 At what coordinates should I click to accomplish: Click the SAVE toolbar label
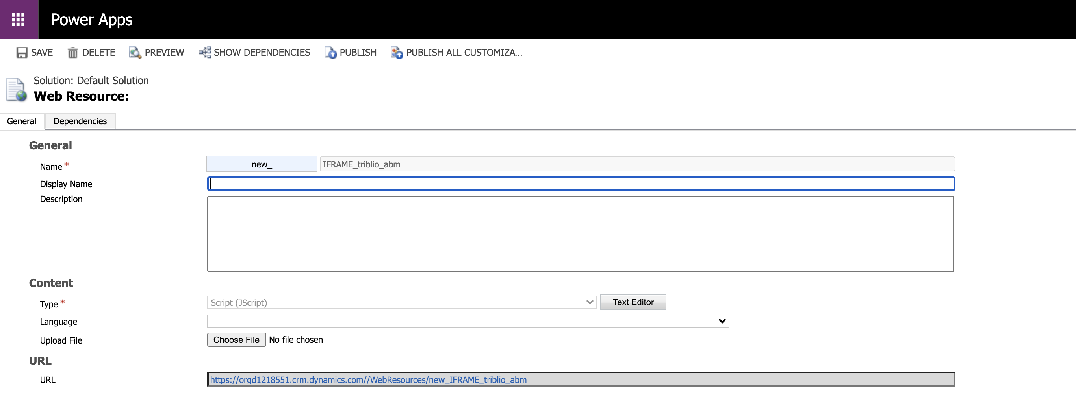coord(42,53)
